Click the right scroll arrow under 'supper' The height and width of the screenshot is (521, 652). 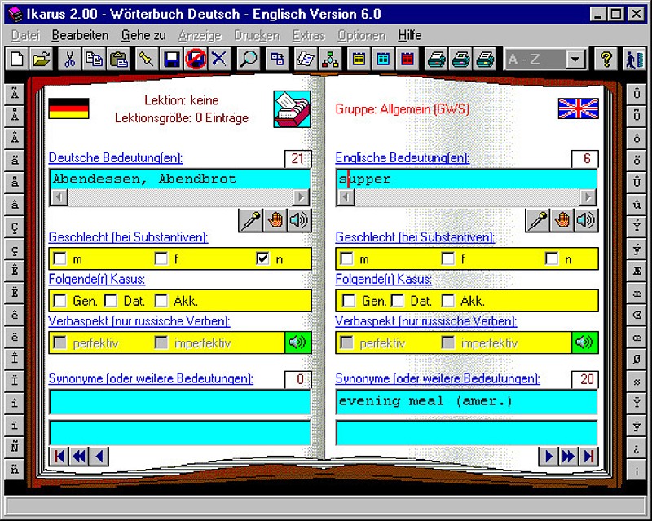pyautogui.click(x=588, y=196)
